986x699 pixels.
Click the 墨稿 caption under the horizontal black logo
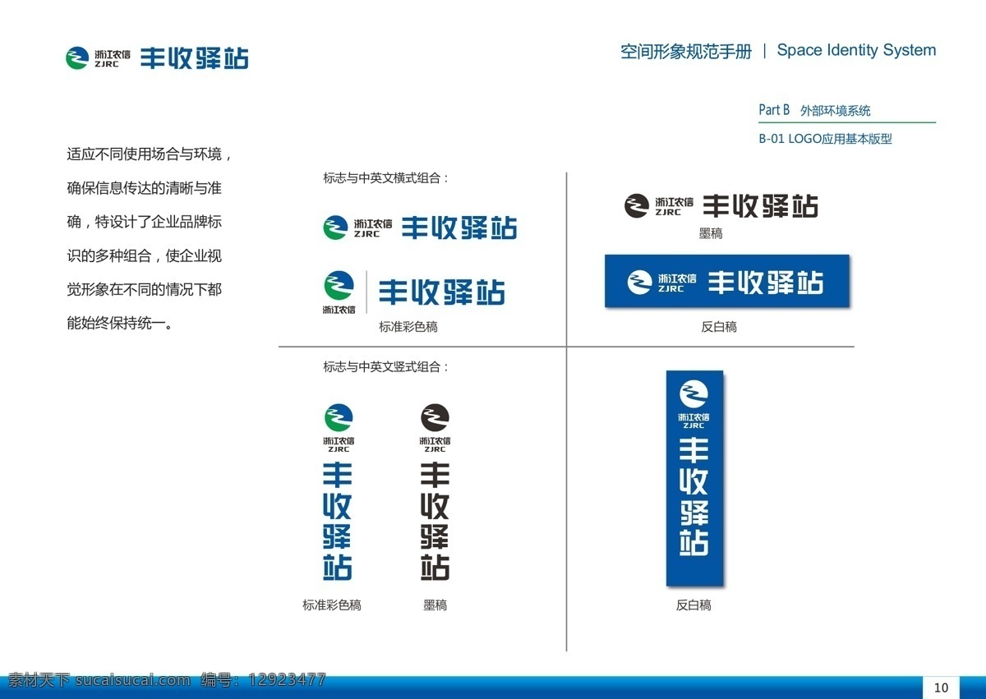(711, 234)
